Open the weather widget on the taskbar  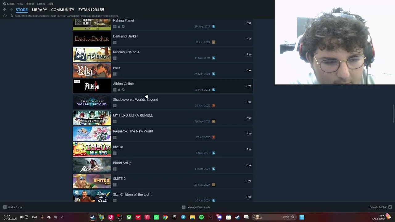pos(381,217)
